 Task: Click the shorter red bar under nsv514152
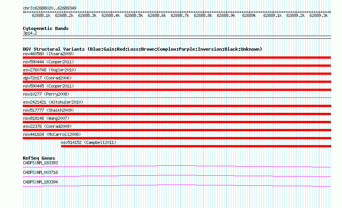(x=196, y=146)
